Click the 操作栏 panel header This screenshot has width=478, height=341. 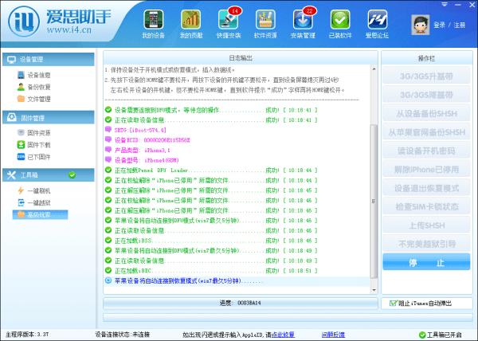coord(426,58)
